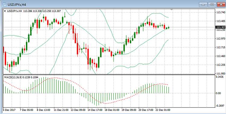Open the dropdown arrow before USDJPYx,H4 label
Screen dimensions: 226x114
click(5, 11)
